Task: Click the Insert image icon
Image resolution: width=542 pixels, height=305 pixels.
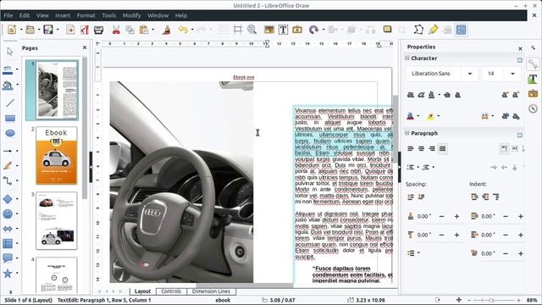Action: pyautogui.click(x=269, y=30)
